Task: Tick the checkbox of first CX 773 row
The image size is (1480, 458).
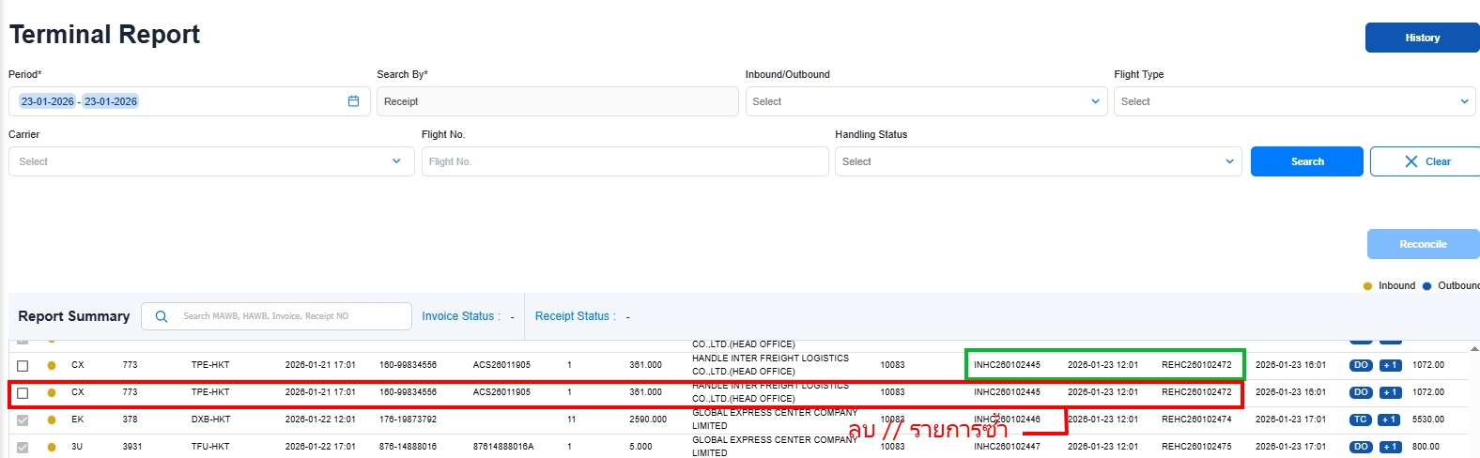Action: point(23,365)
